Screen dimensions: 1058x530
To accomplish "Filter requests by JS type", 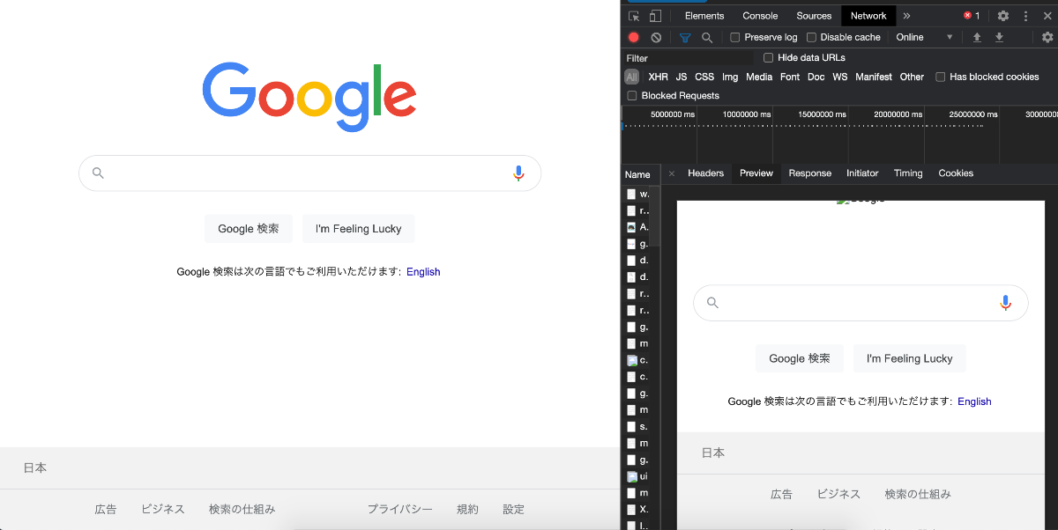I will [x=682, y=77].
